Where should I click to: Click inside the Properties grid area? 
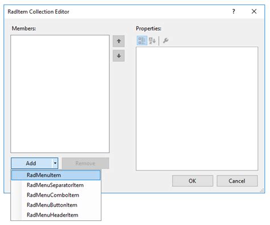[x=197, y=109]
